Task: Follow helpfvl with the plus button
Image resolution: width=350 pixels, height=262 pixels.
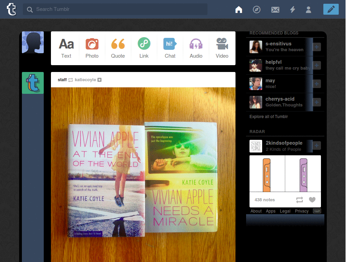Action: [x=317, y=65]
